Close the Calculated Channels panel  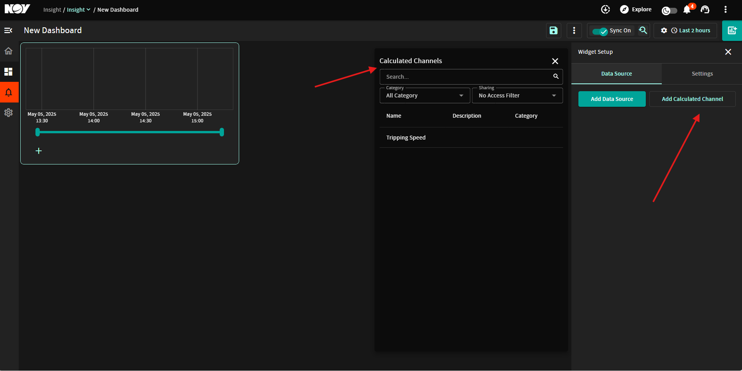pyautogui.click(x=555, y=61)
